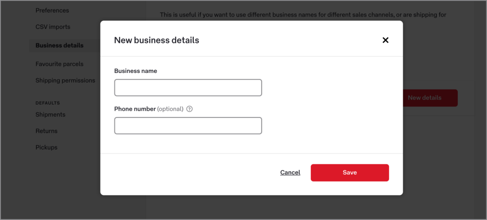Navigate to Shipping permissions
The height and width of the screenshot is (220, 487).
click(x=65, y=80)
